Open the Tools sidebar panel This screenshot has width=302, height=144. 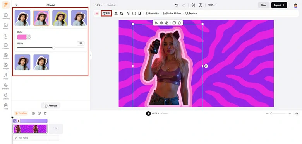[6, 107]
